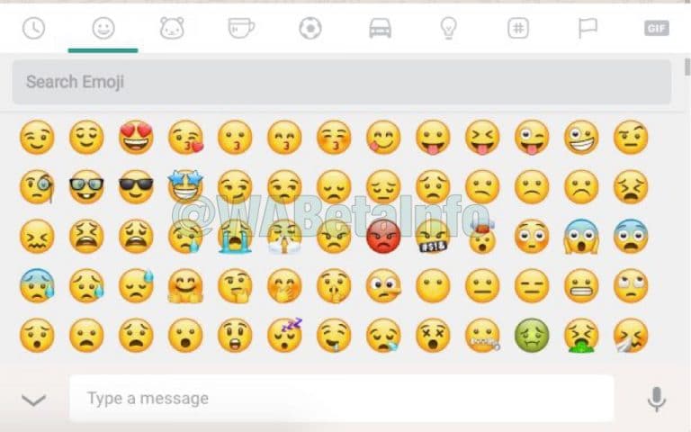691x432 pixels.
Task: Insert the heart-eyes emoji
Action: coord(136,137)
